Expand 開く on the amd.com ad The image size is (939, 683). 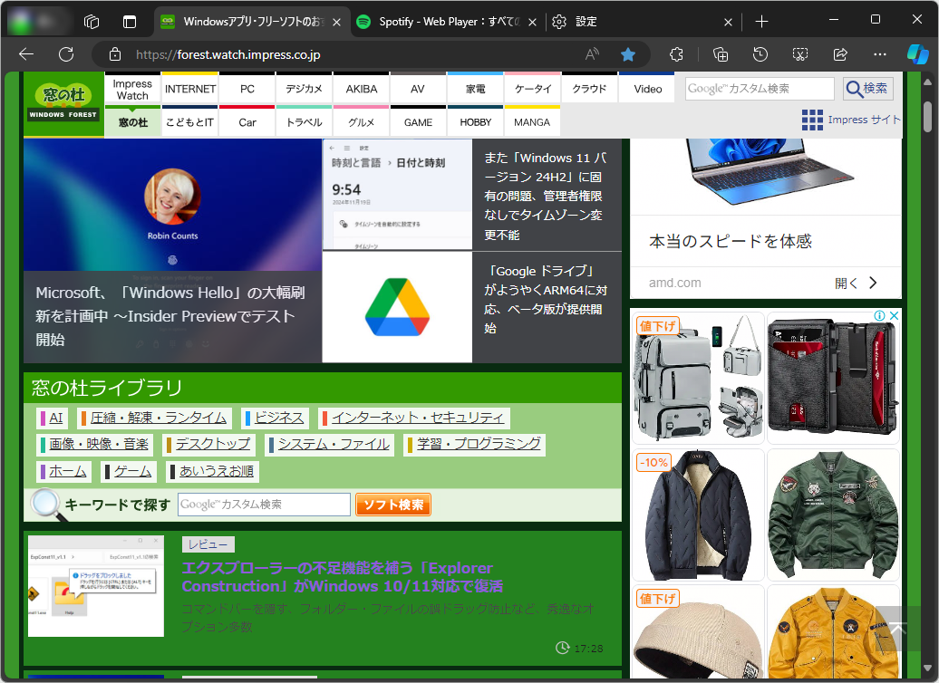point(856,283)
